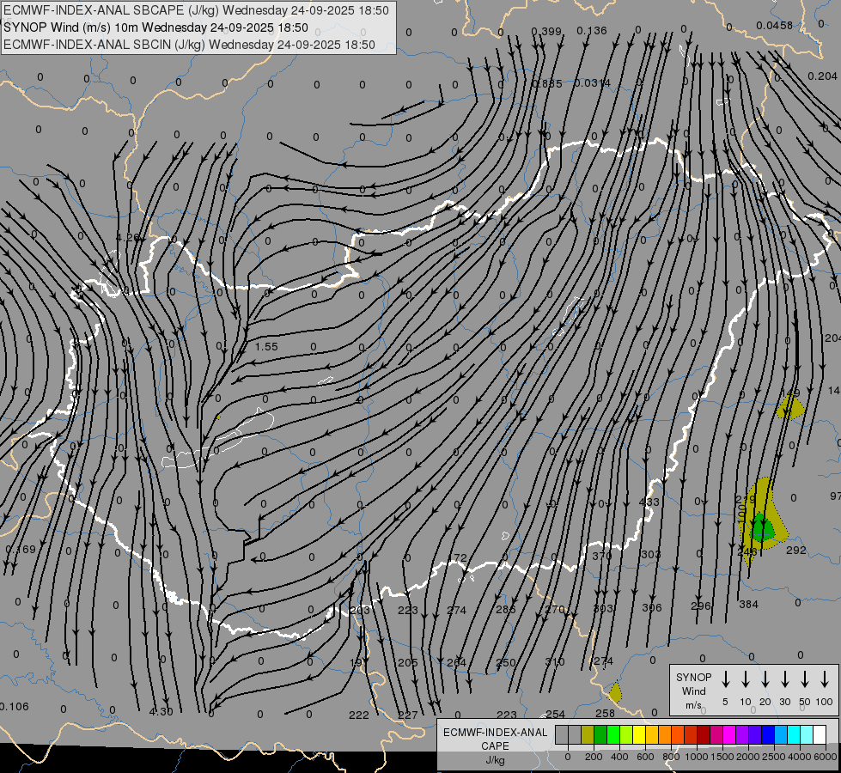Pick the cyan 4000 J/kg legend swatch

tap(793, 735)
